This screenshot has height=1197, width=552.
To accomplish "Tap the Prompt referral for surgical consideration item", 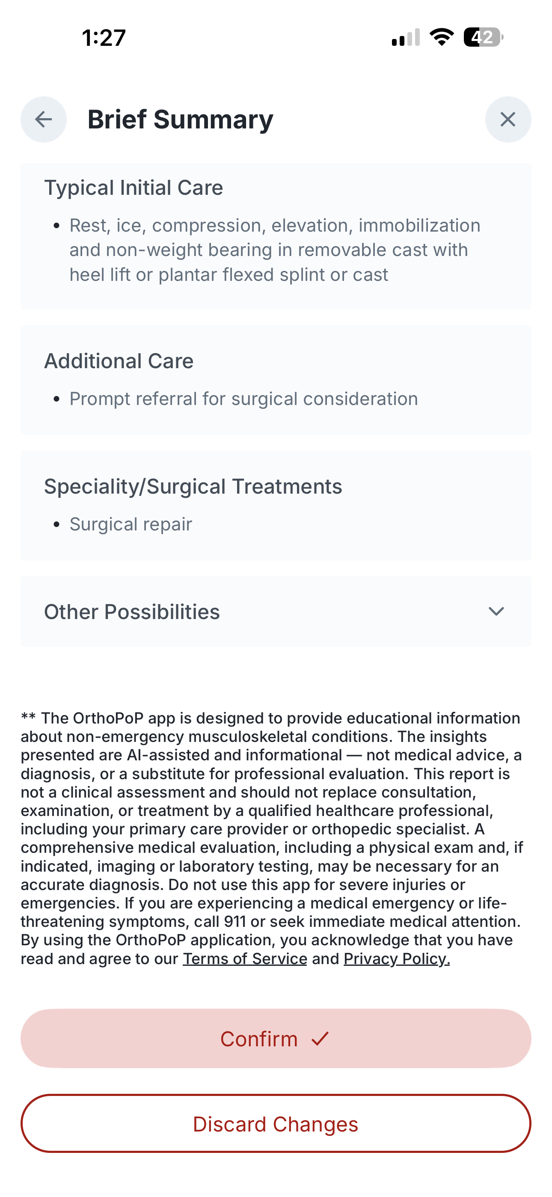I will coord(243,399).
